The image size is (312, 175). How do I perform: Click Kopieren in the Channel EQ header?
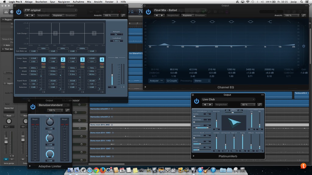[187, 15]
